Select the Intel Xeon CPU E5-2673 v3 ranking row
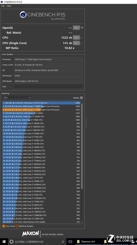 tap(41, 103)
